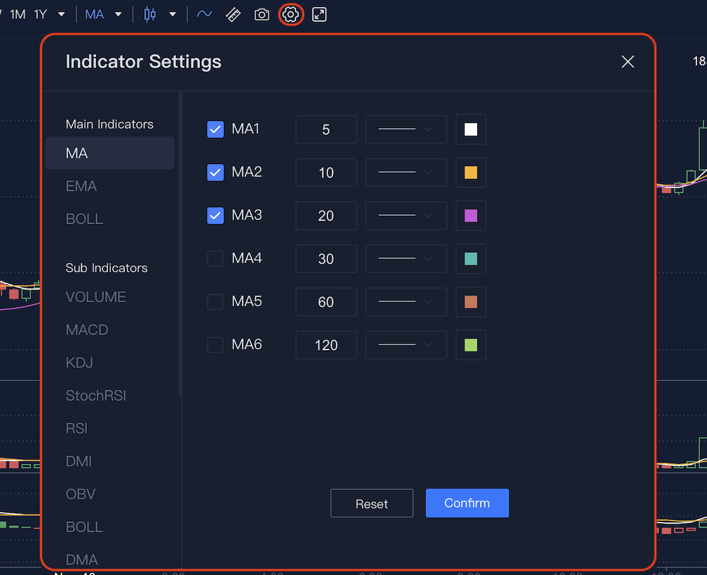Viewport: 707px width, 575px height.
Task: Open the MA2 yellow color swatch
Action: (x=471, y=173)
